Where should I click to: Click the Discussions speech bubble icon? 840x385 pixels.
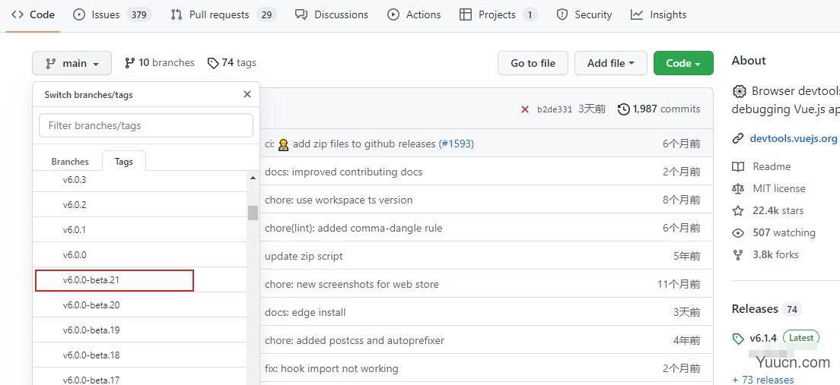pyautogui.click(x=301, y=15)
